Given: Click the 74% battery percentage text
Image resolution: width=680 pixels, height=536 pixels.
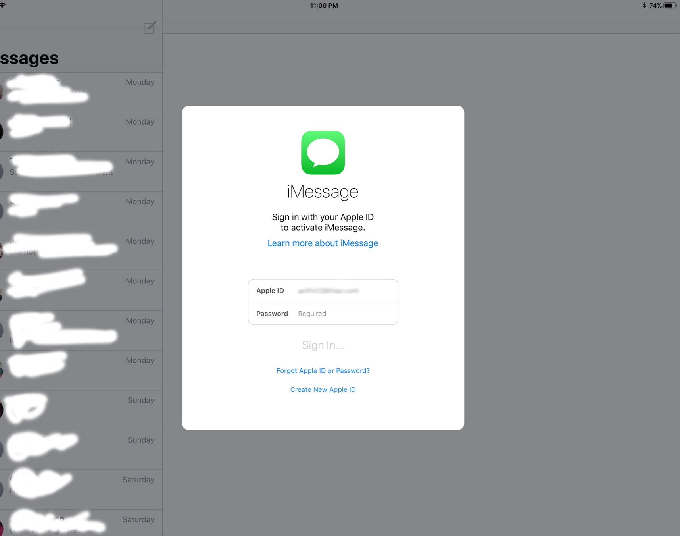Looking at the screenshot, I should pyautogui.click(x=655, y=6).
